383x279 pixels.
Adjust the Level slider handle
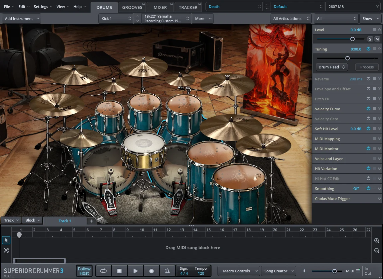click(x=352, y=39)
